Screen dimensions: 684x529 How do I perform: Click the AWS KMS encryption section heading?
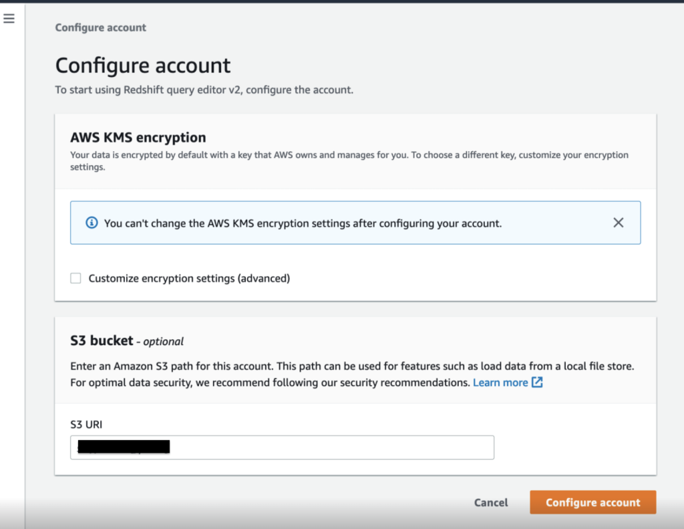138,137
